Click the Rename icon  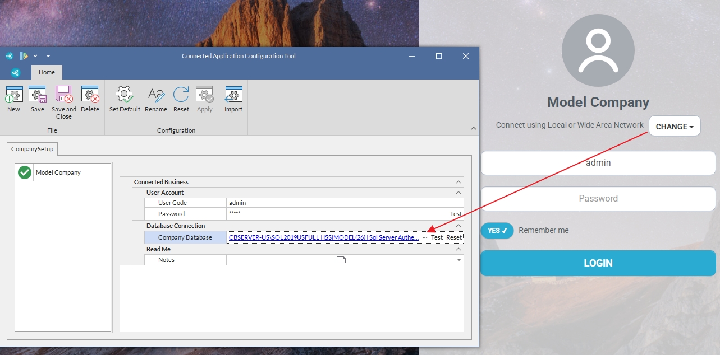155,95
